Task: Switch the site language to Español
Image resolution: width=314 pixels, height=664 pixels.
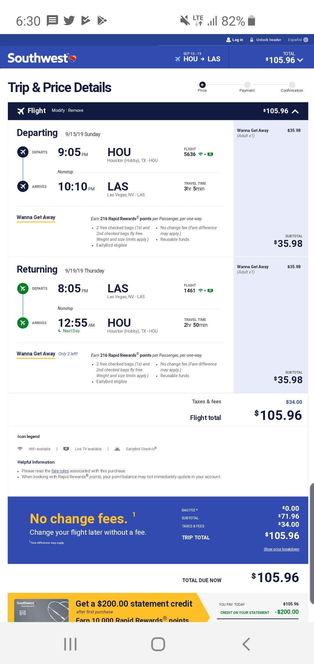Action: (x=295, y=40)
